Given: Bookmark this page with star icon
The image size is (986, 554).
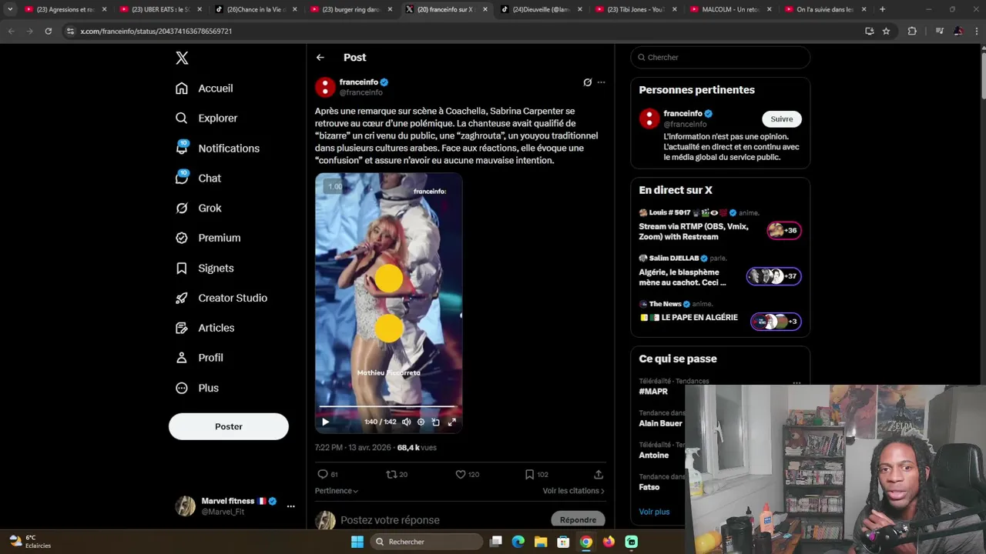Looking at the screenshot, I should point(886,31).
